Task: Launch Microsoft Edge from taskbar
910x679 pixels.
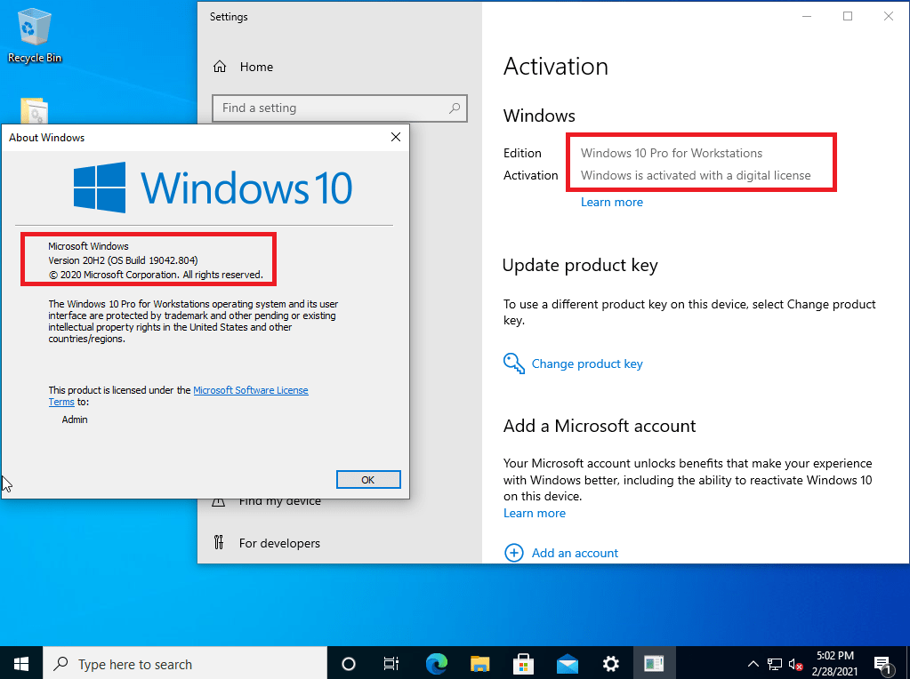Action: tap(437, 663)
